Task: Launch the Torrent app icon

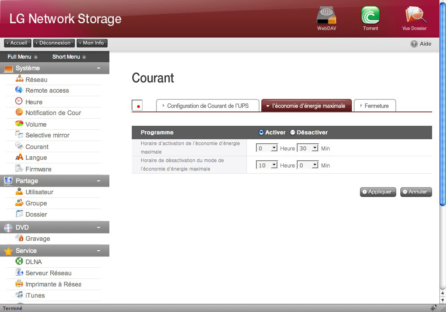Action: click(370, 16)
